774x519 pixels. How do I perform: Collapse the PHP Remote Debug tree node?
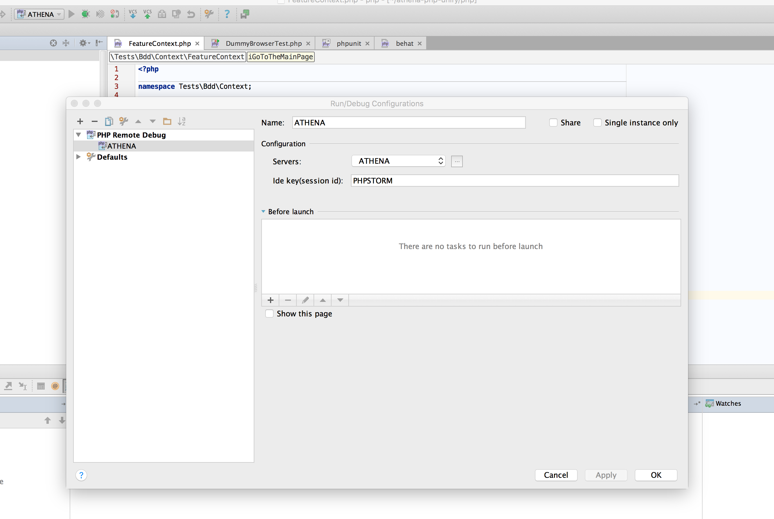tap(78, 135)
